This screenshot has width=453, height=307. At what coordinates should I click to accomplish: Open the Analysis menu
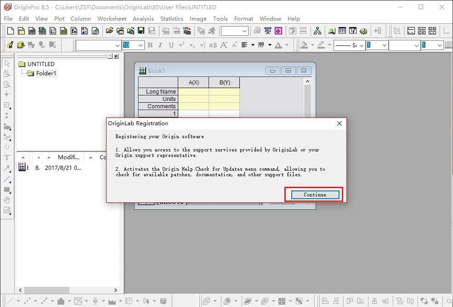pos(143,18)
